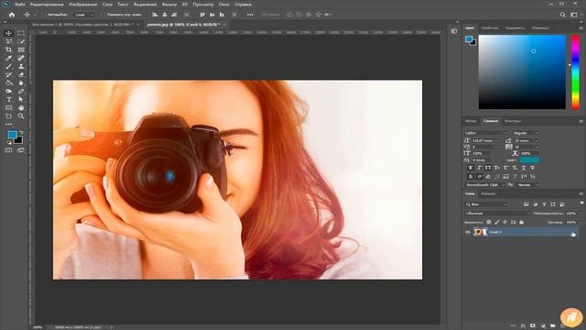Image resolution: width=586 pixels, height=330 pixels.
Task: Create new adjustment layer button
Action: pyautogui.click(x=543, y=326)
